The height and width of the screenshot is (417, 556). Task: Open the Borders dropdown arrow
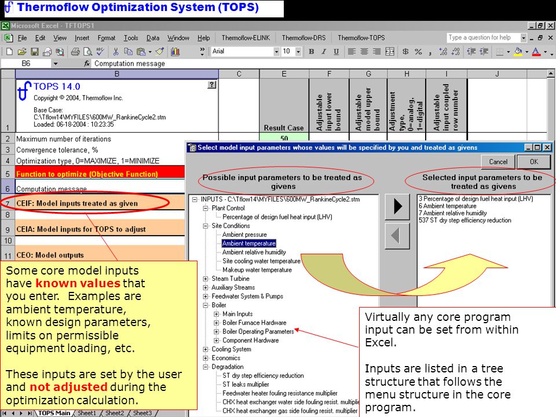(x=509, y=52)
